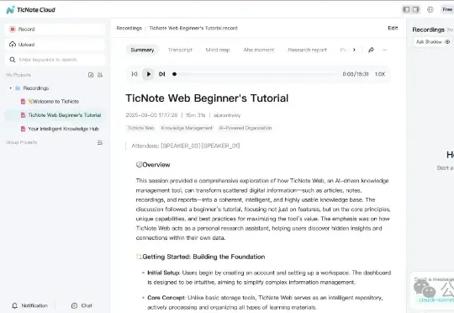Click the Free plan badge
Viewport: 454px width, 313px height.
[x=447, y=9]
